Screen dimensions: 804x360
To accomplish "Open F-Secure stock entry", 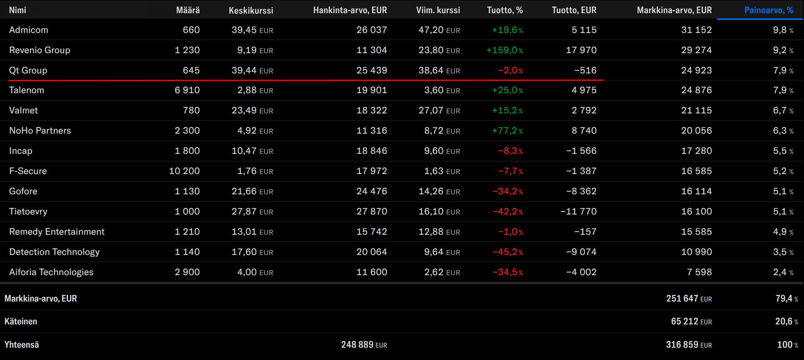I will pyautogui.click(x=28, y=171).
